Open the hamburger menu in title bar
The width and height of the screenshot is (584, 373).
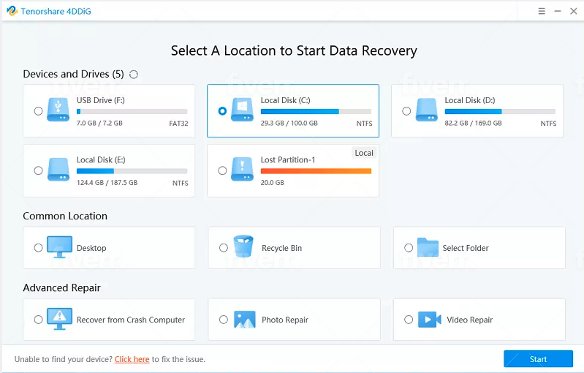click(542, 11)
